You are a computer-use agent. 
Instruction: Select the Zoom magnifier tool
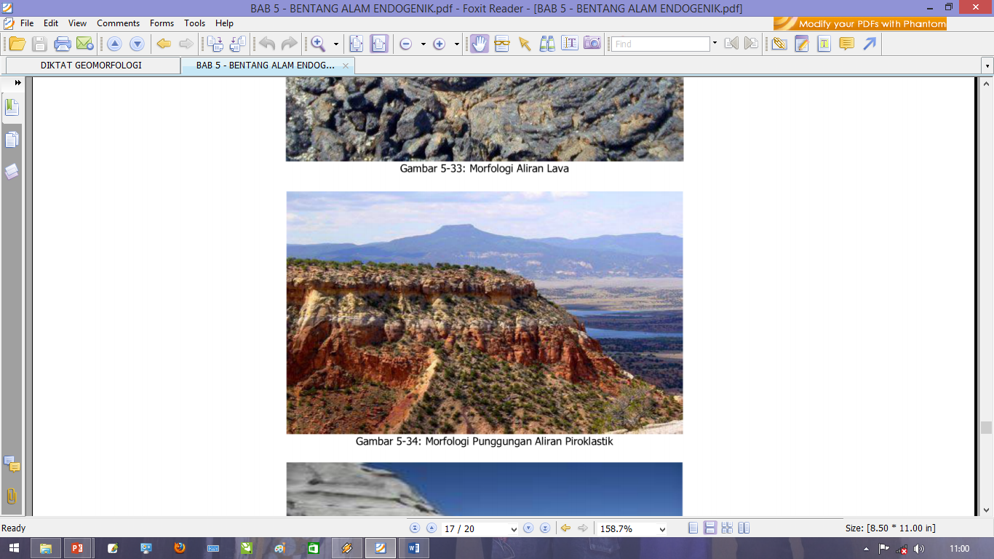(318, 44)
